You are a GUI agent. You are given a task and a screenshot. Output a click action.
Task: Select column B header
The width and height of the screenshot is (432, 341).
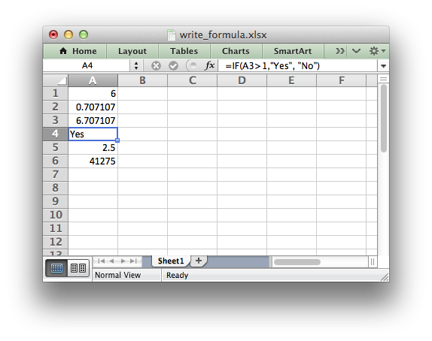pyautogui.click(x=142, y=80)
